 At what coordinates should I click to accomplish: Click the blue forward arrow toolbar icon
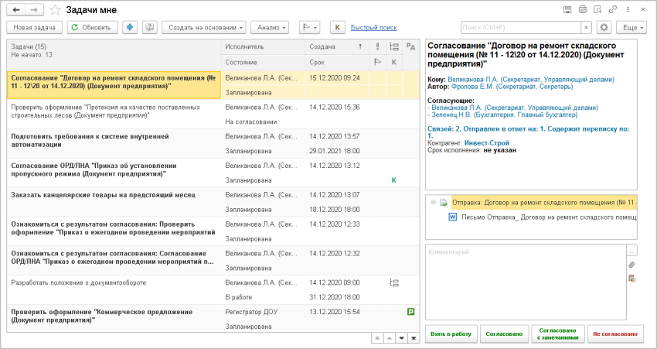tap(130, 27)
